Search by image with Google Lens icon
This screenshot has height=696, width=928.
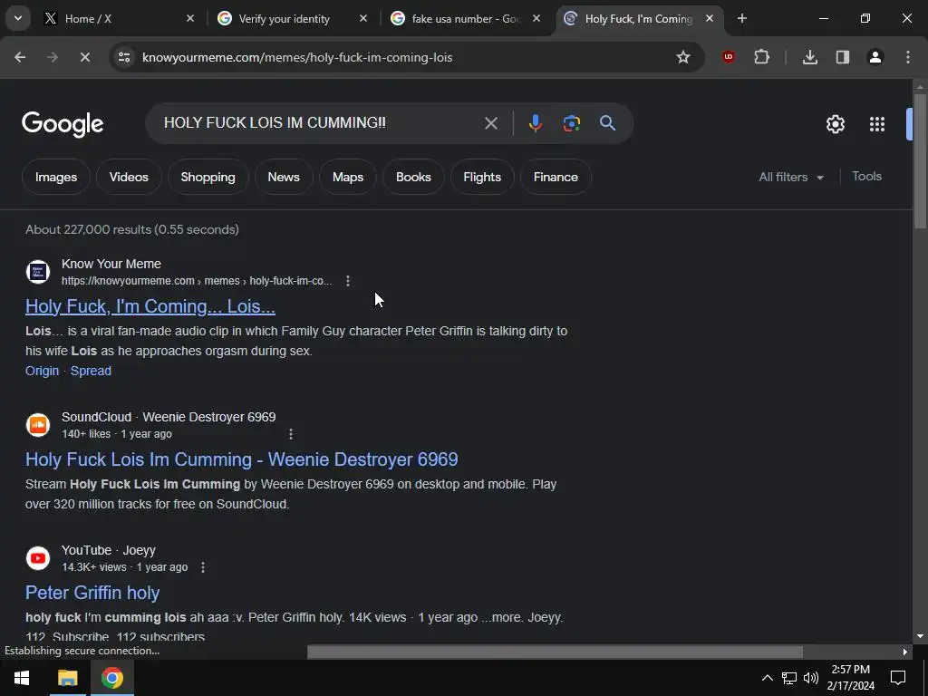tap(571, 123)
